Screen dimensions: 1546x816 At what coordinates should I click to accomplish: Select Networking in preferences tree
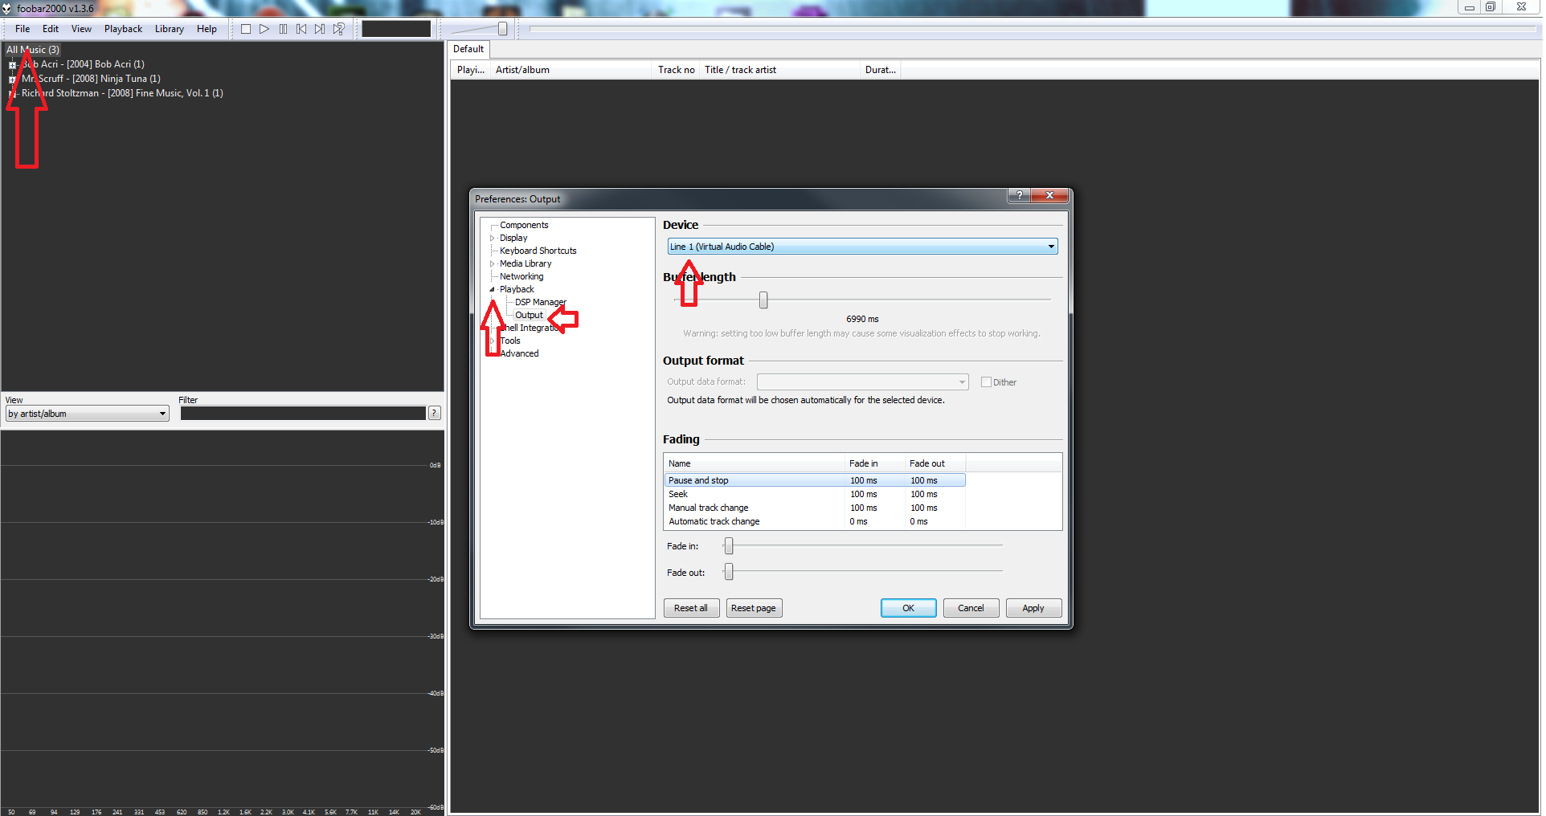(521, 276)
